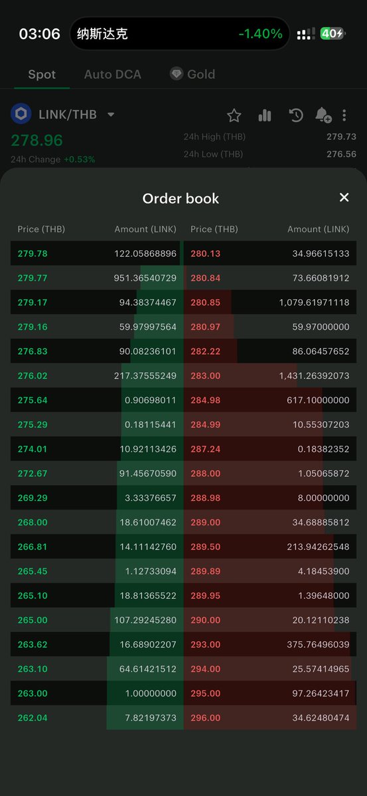The image size is (367, 796).
Task: Select ask price 280.85
Action: coord(206,302)
